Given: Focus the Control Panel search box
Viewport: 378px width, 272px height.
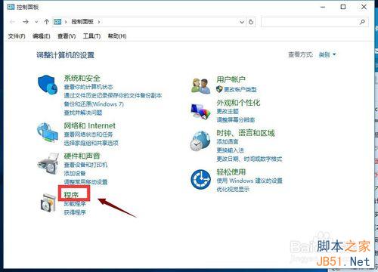Looking at the screenshot, I should click(x=314, y=22).
